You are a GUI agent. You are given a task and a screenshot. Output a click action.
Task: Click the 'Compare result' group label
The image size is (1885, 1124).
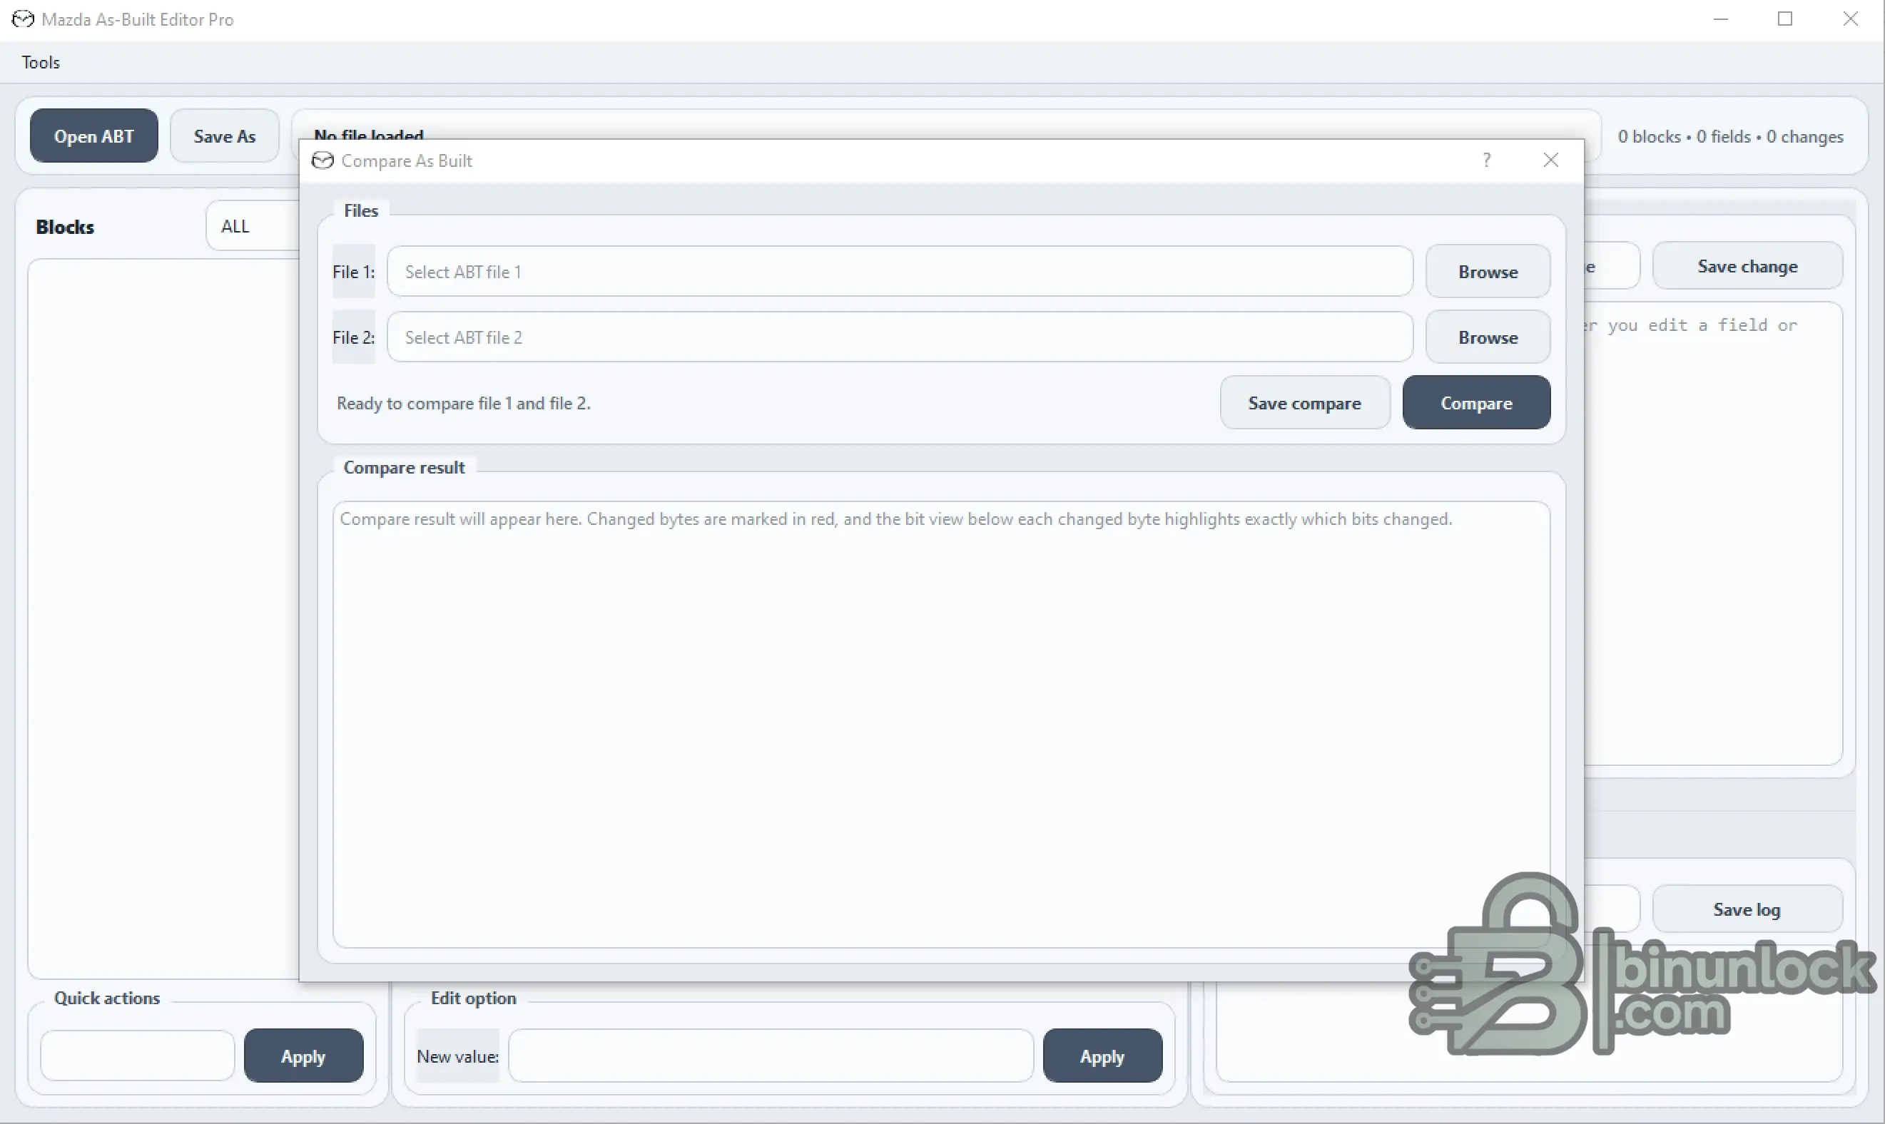click(405, 467)
